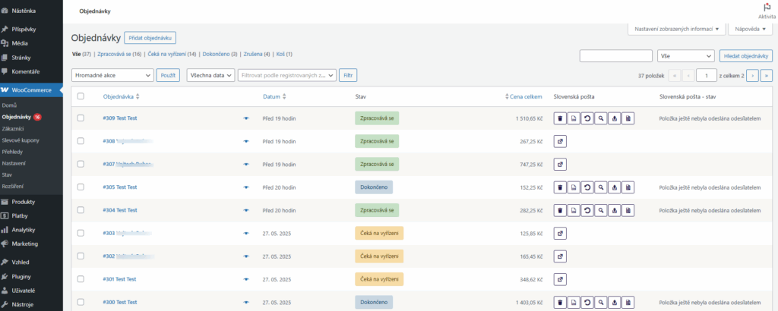This screenshot has width=778, height=311.
Task: Expand the Nápověda help panel
Action: pos(750,30)
